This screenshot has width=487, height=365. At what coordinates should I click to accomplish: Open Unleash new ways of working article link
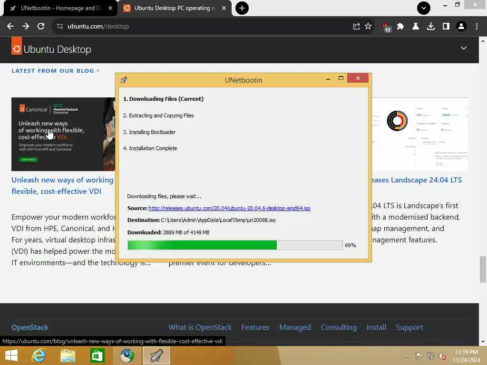62,186
